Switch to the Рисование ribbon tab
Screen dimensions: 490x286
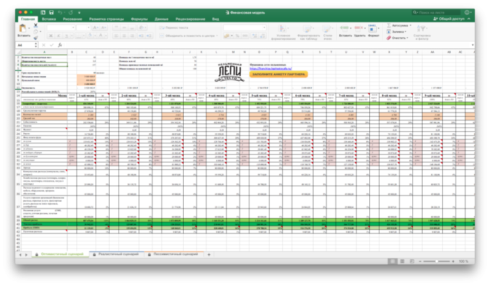point(72,19)
